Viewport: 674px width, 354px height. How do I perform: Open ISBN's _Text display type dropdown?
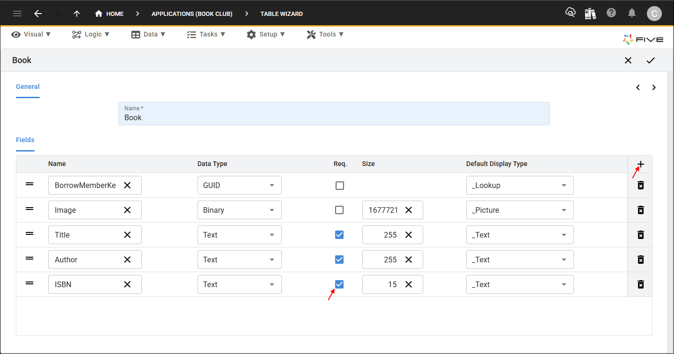click(x=520, y=284)
